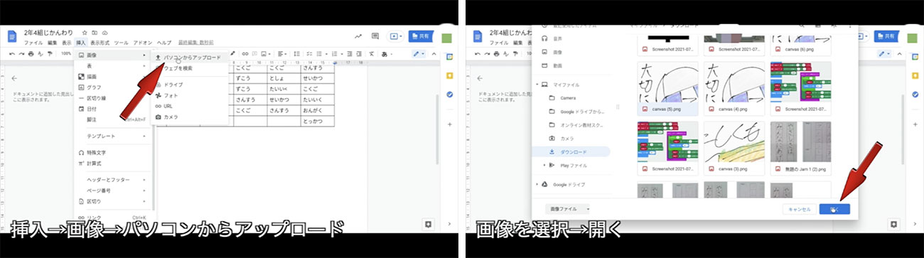Screen dimensions: 924x258
Task: Click the blue 開く button in file dialog
Action: [834, 209]
